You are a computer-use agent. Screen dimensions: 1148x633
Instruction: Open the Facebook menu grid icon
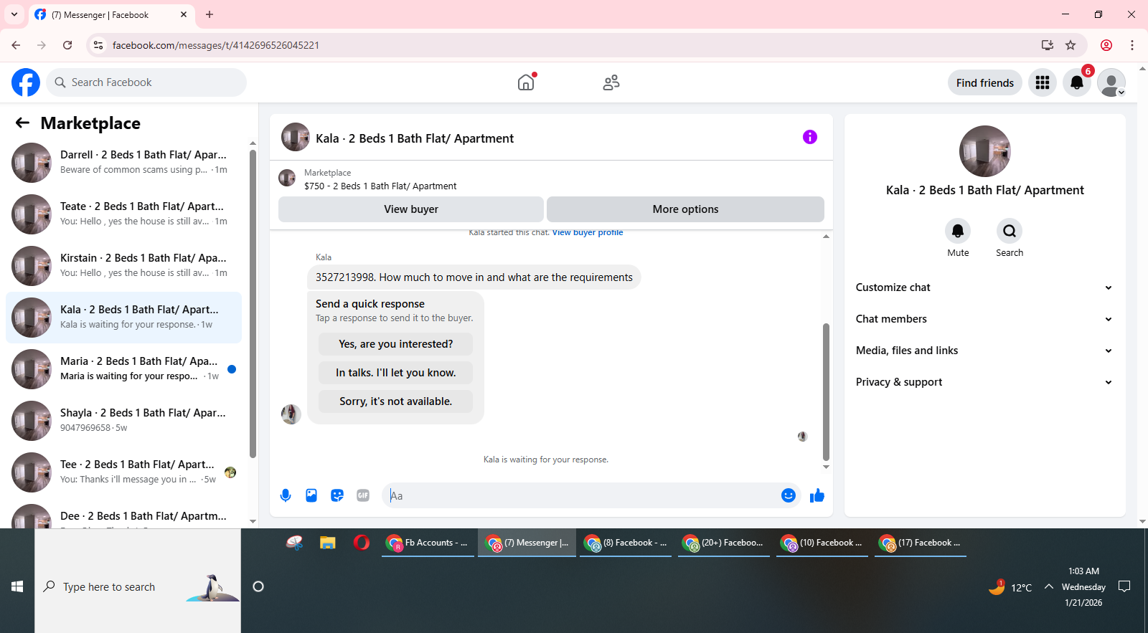pos(1043,82)
